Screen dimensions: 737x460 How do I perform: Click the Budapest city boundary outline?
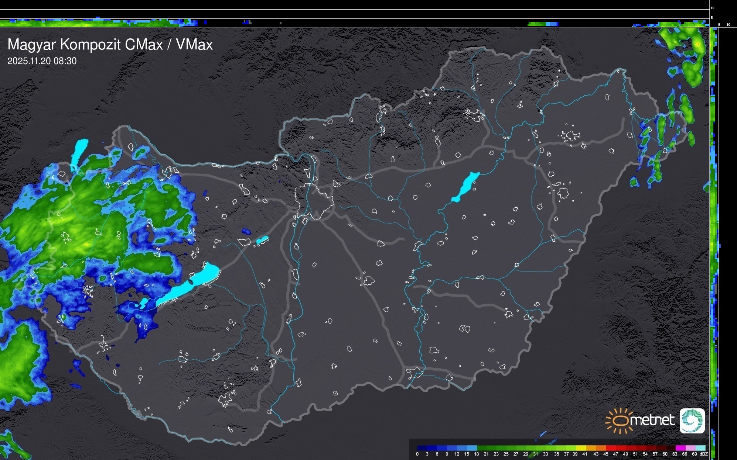(315, 201)
